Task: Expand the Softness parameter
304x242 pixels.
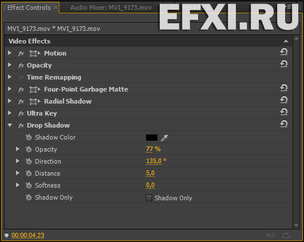Action: [17, 185]
